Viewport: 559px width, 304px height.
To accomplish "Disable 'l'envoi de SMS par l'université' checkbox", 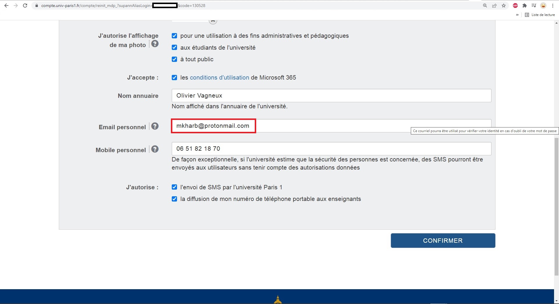I will pyautogui.click(x=174, y=187).
